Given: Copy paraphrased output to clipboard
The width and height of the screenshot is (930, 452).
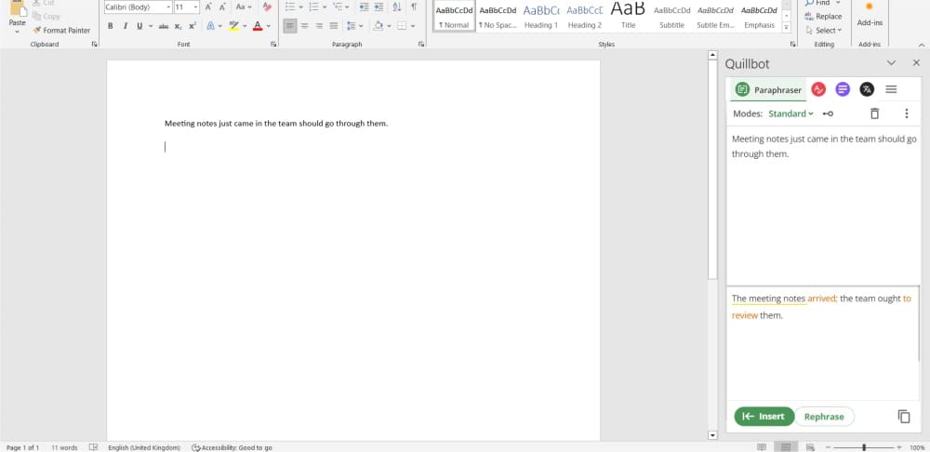Looking at the screenshot, I should pos(903,417).
